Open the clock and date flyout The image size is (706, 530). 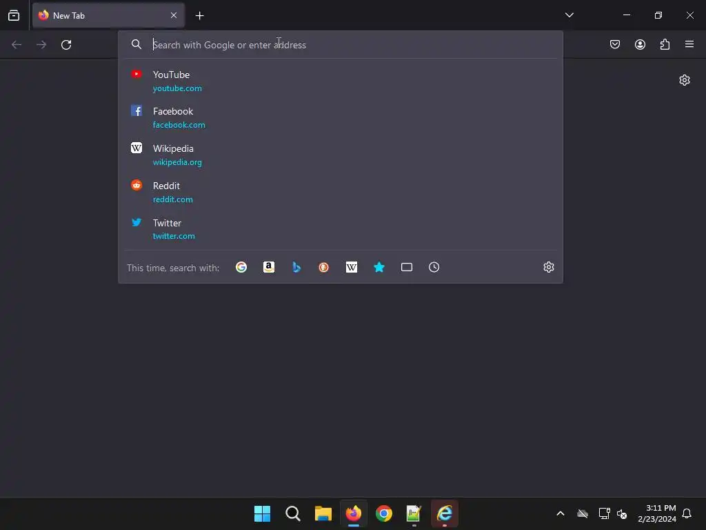coord(657,513)
